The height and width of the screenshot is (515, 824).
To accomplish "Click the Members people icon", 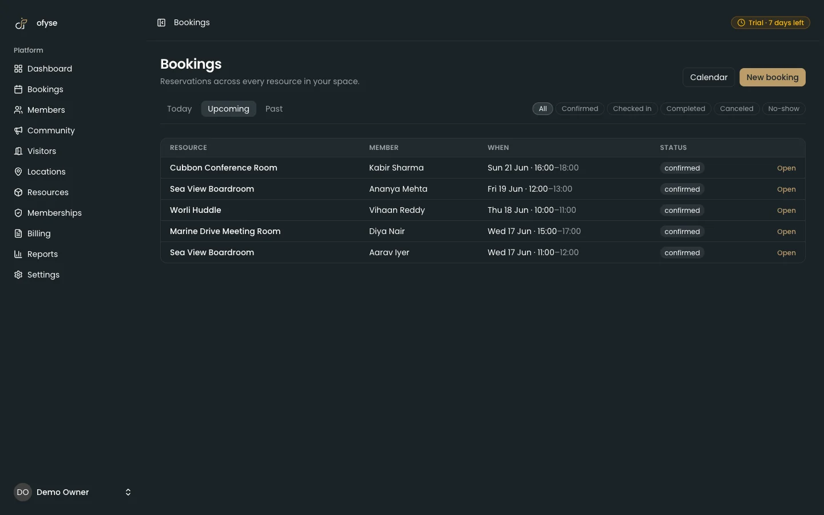I will (18, 110).
